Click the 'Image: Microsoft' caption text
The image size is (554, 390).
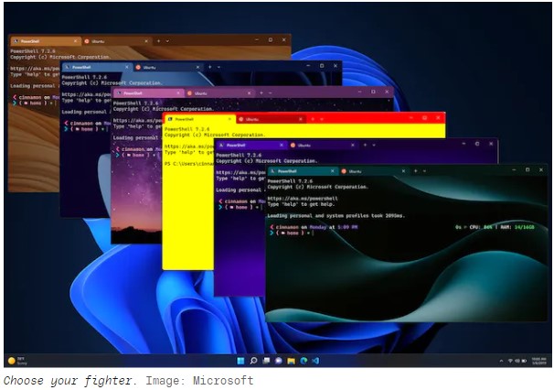click(x=199, y=381)
